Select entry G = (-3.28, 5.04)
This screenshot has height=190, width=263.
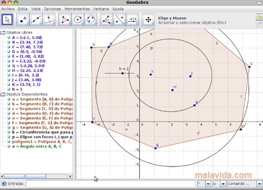point(28,66)
